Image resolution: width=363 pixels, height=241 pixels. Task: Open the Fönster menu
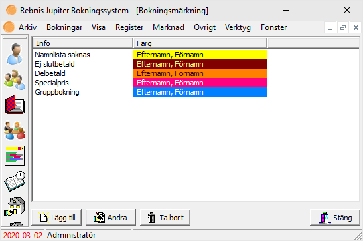point(273,27)
